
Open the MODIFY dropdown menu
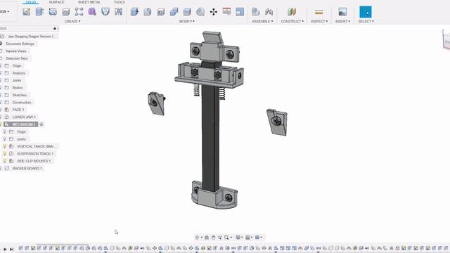pyautogui.click(x=187, y=22)
